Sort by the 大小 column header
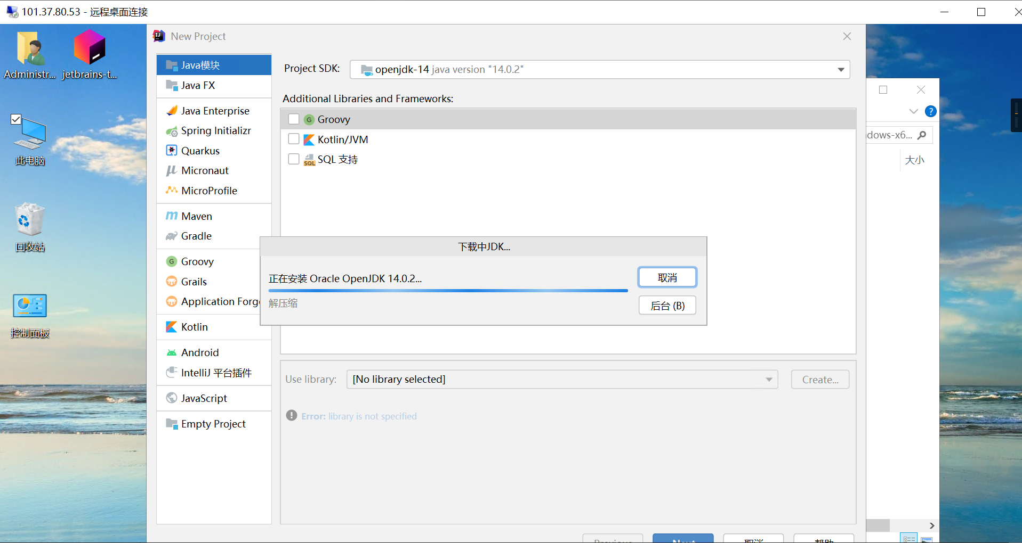This screenshot has height=543, width=1022. 915,160
